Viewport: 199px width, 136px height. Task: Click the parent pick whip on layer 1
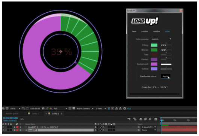(139, 127)
